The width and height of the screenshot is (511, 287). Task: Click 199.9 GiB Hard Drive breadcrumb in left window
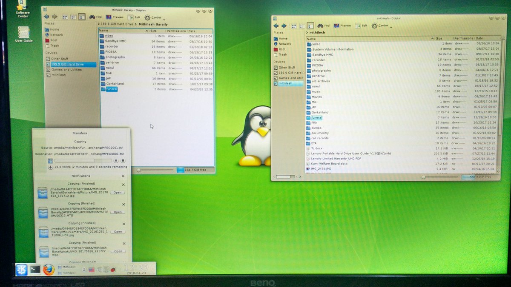(x=118, y=24)
